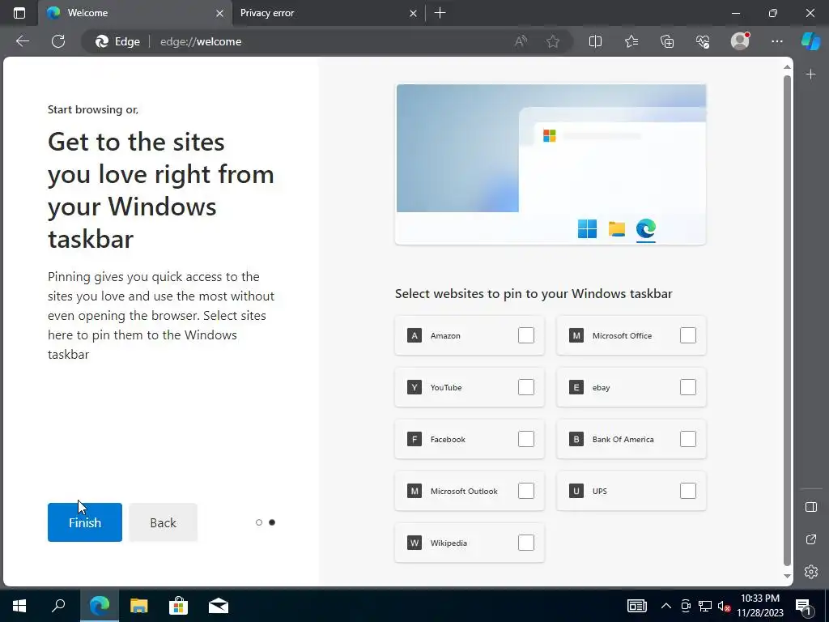Check the Amazon checkbox

pos(526,335)
